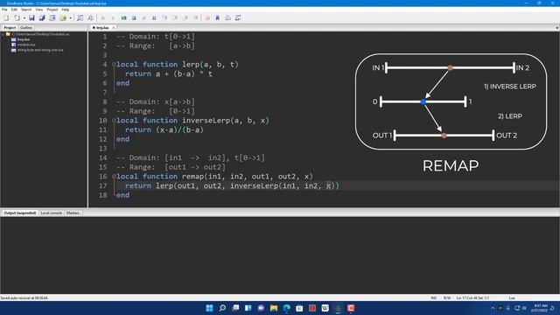The height and width of the screenshot is (315, 560).
Task: Fold the inverseLerp function at line 10
Action: point(114,121)
